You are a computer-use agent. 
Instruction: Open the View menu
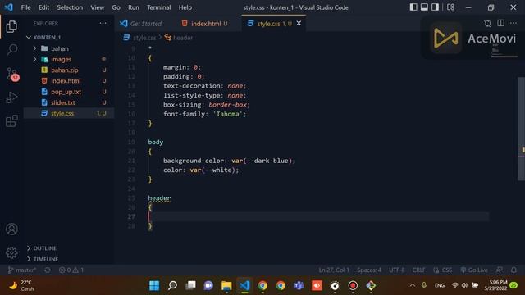click(97, 7)
